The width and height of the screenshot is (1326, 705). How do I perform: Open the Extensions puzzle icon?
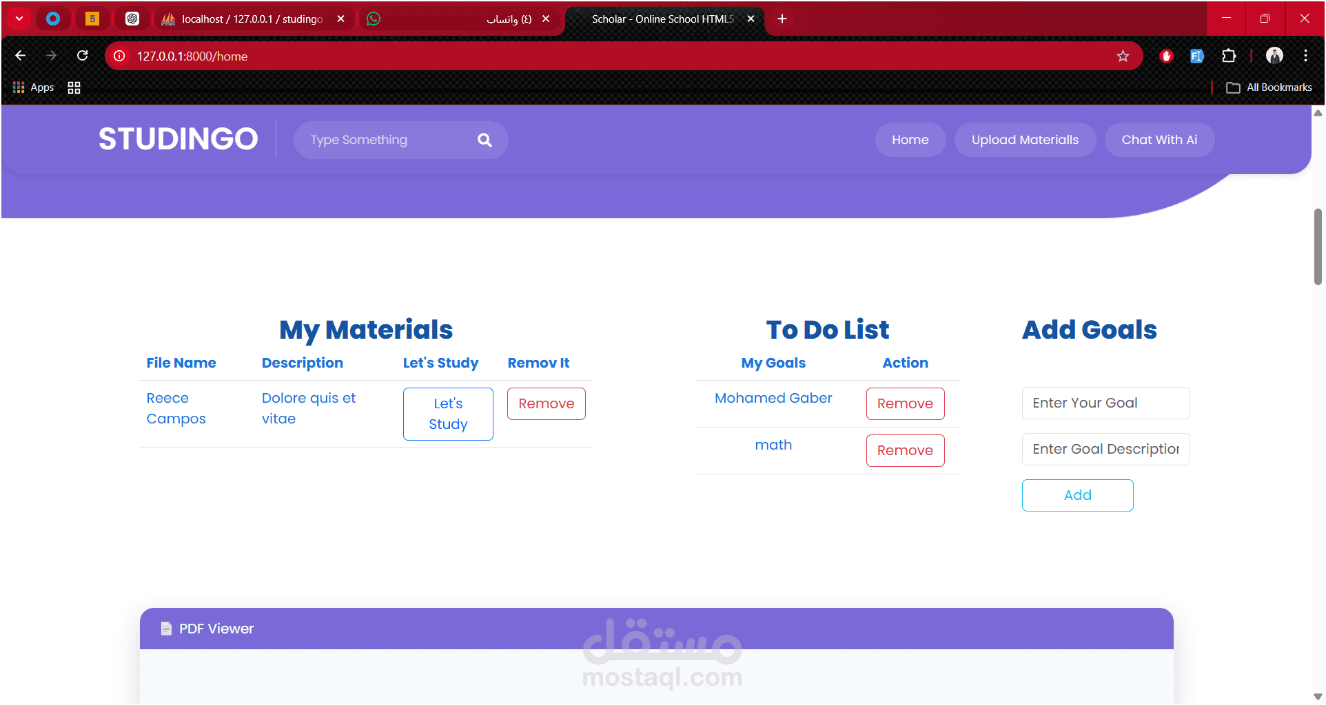tap(1228, 56)
